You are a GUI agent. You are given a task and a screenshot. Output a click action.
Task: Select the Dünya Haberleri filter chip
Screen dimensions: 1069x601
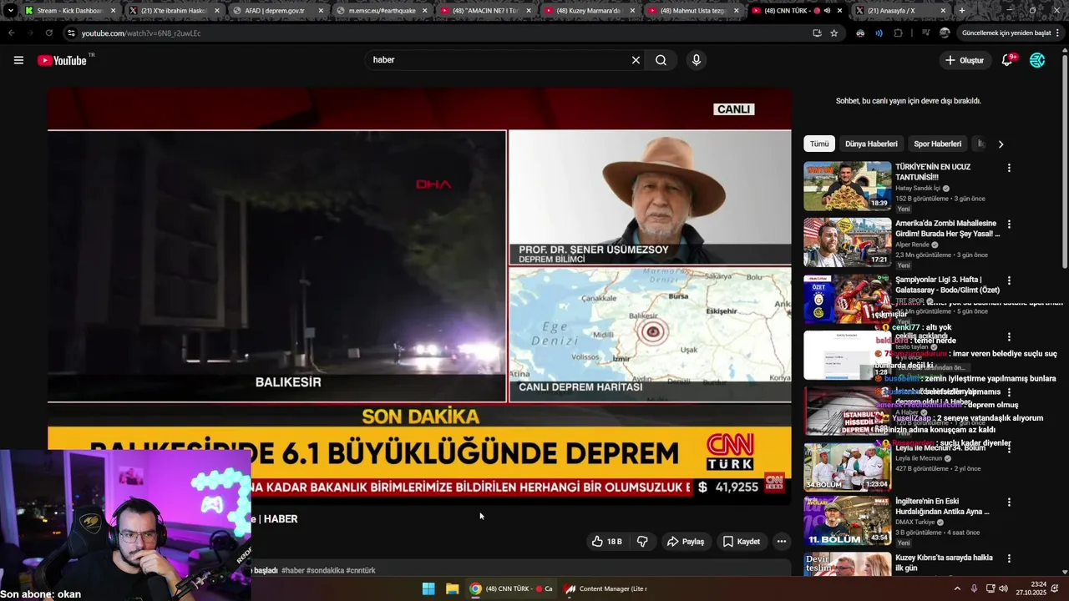pyautogui.click(x=871, y=144)
